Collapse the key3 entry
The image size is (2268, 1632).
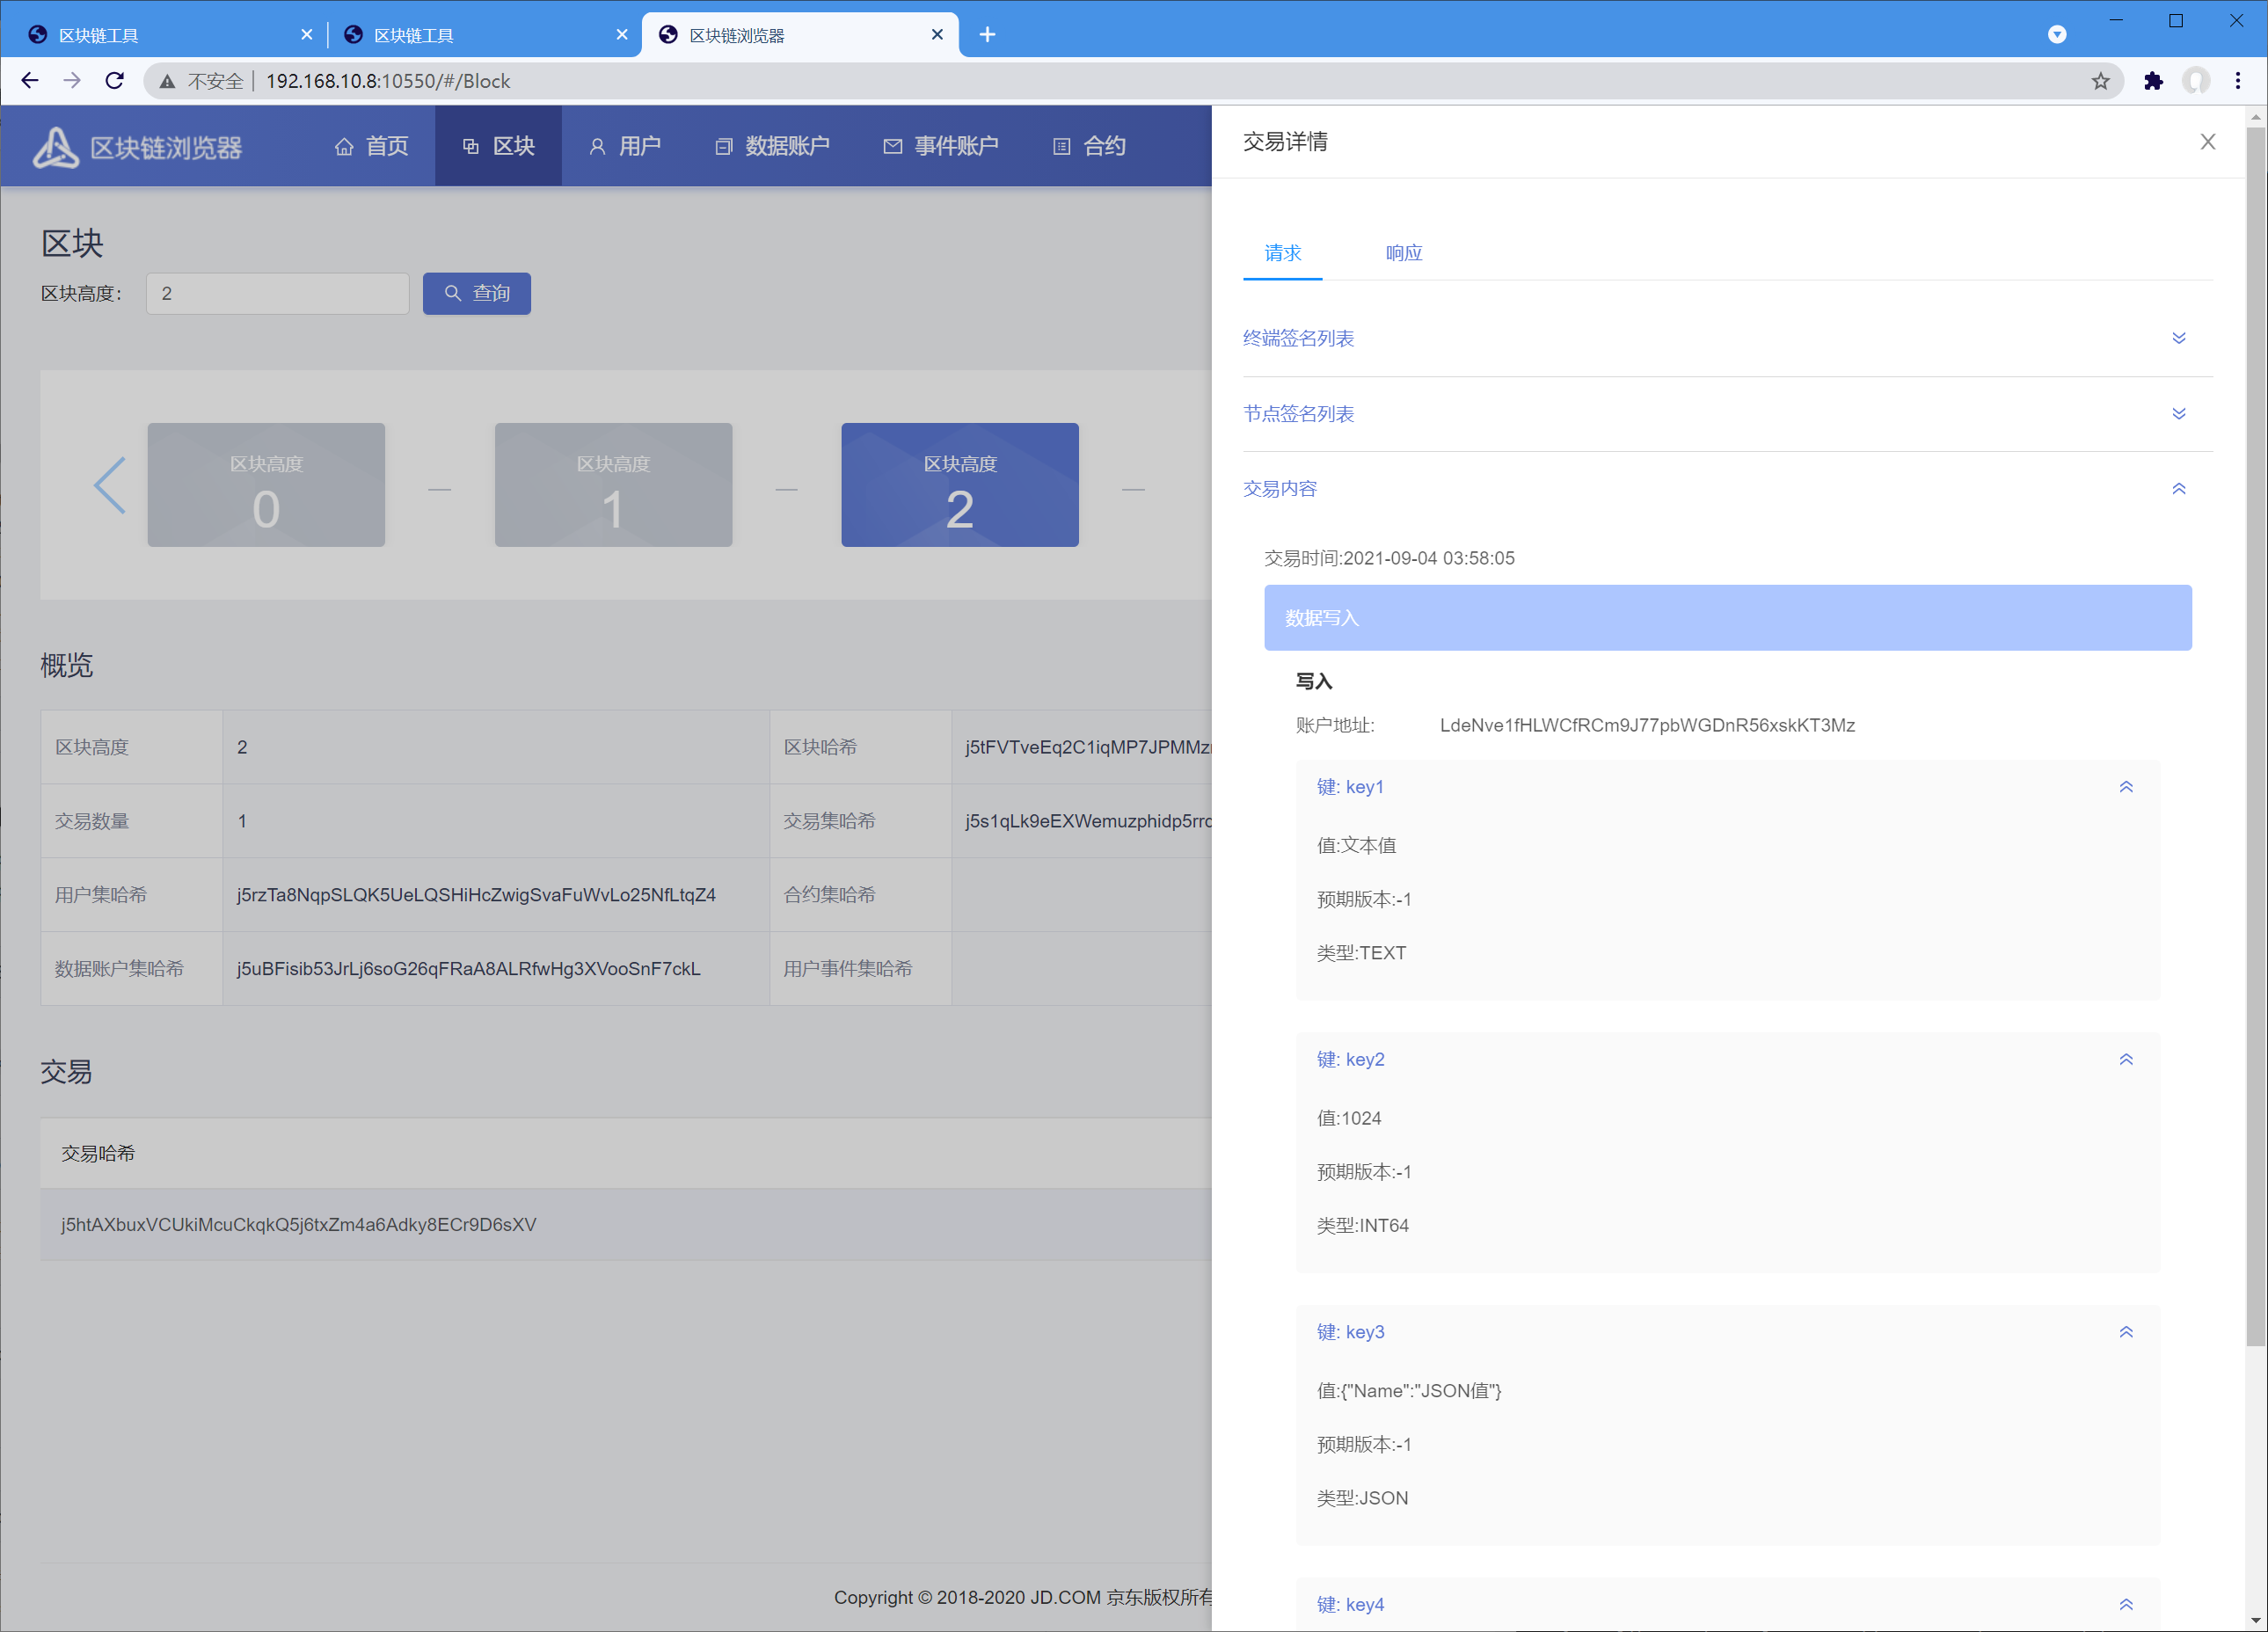click(2126, 1332)
